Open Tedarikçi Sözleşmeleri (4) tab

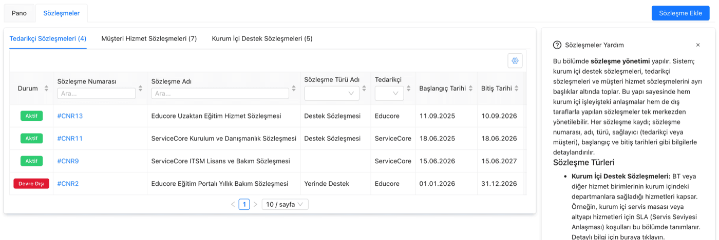pyautogui.click(x=48, y=38)
